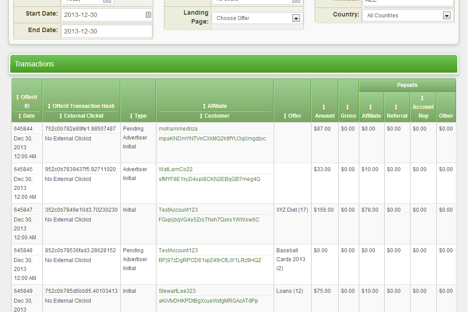Sort table by Offer column

click(x=292, y=116)
